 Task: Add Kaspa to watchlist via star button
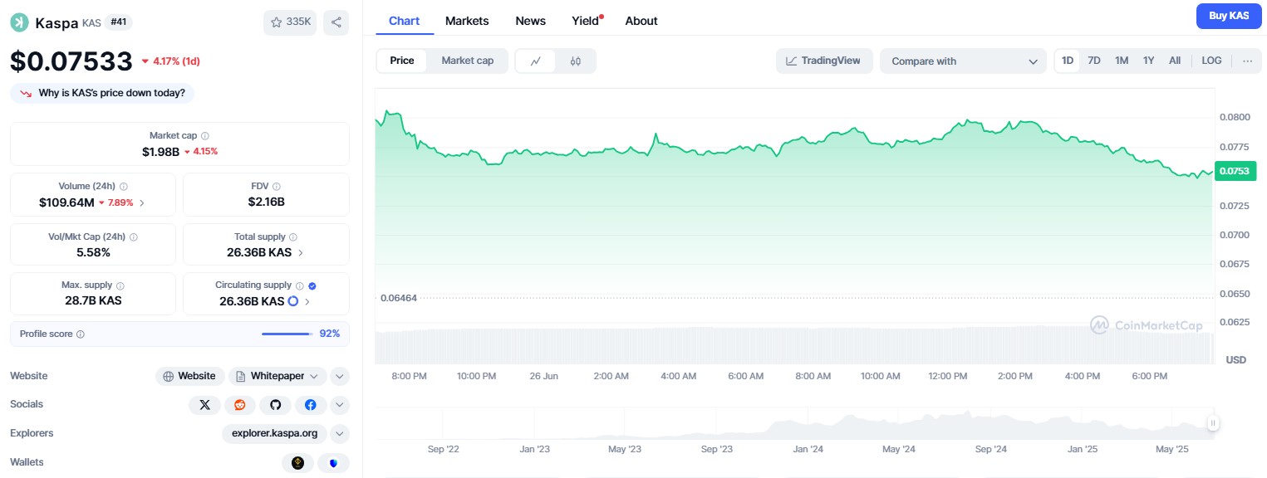290,22
